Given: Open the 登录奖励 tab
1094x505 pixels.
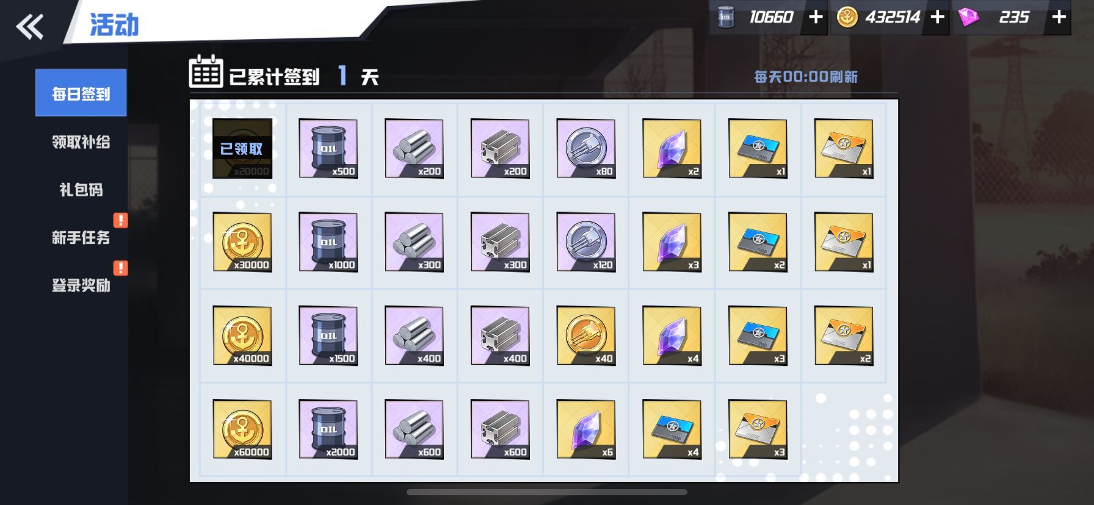Looking at the screenshot, I should pyautogui.click(x=81, y=285).
